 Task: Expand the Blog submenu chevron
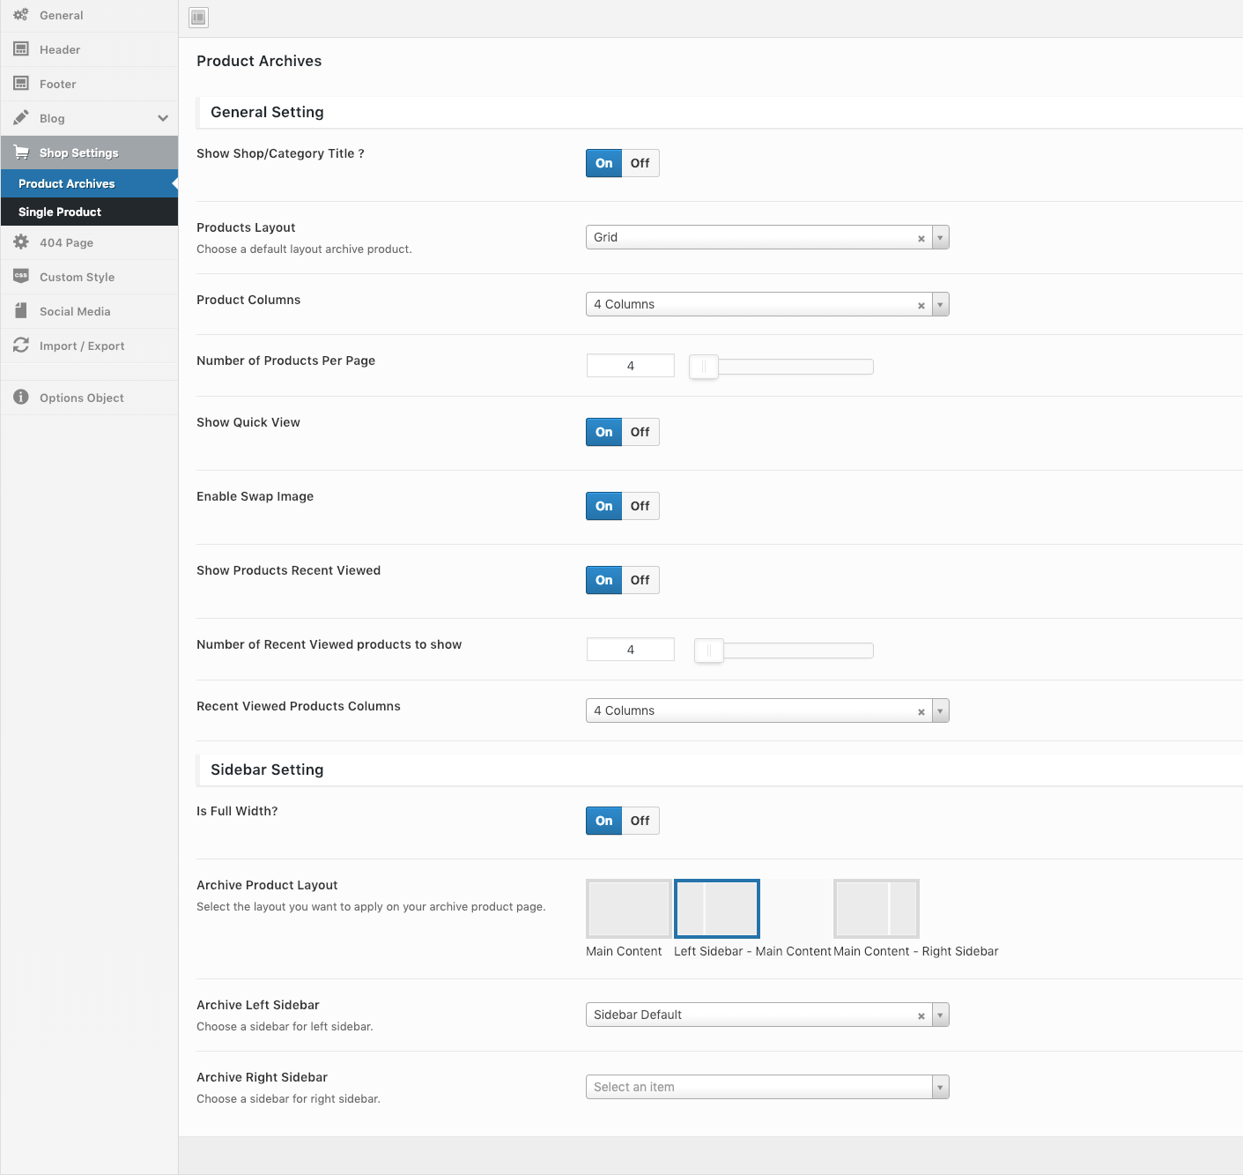tap(163, 118)
